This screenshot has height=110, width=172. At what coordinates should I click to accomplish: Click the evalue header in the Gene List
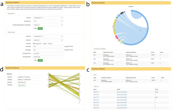coord(156,89)
